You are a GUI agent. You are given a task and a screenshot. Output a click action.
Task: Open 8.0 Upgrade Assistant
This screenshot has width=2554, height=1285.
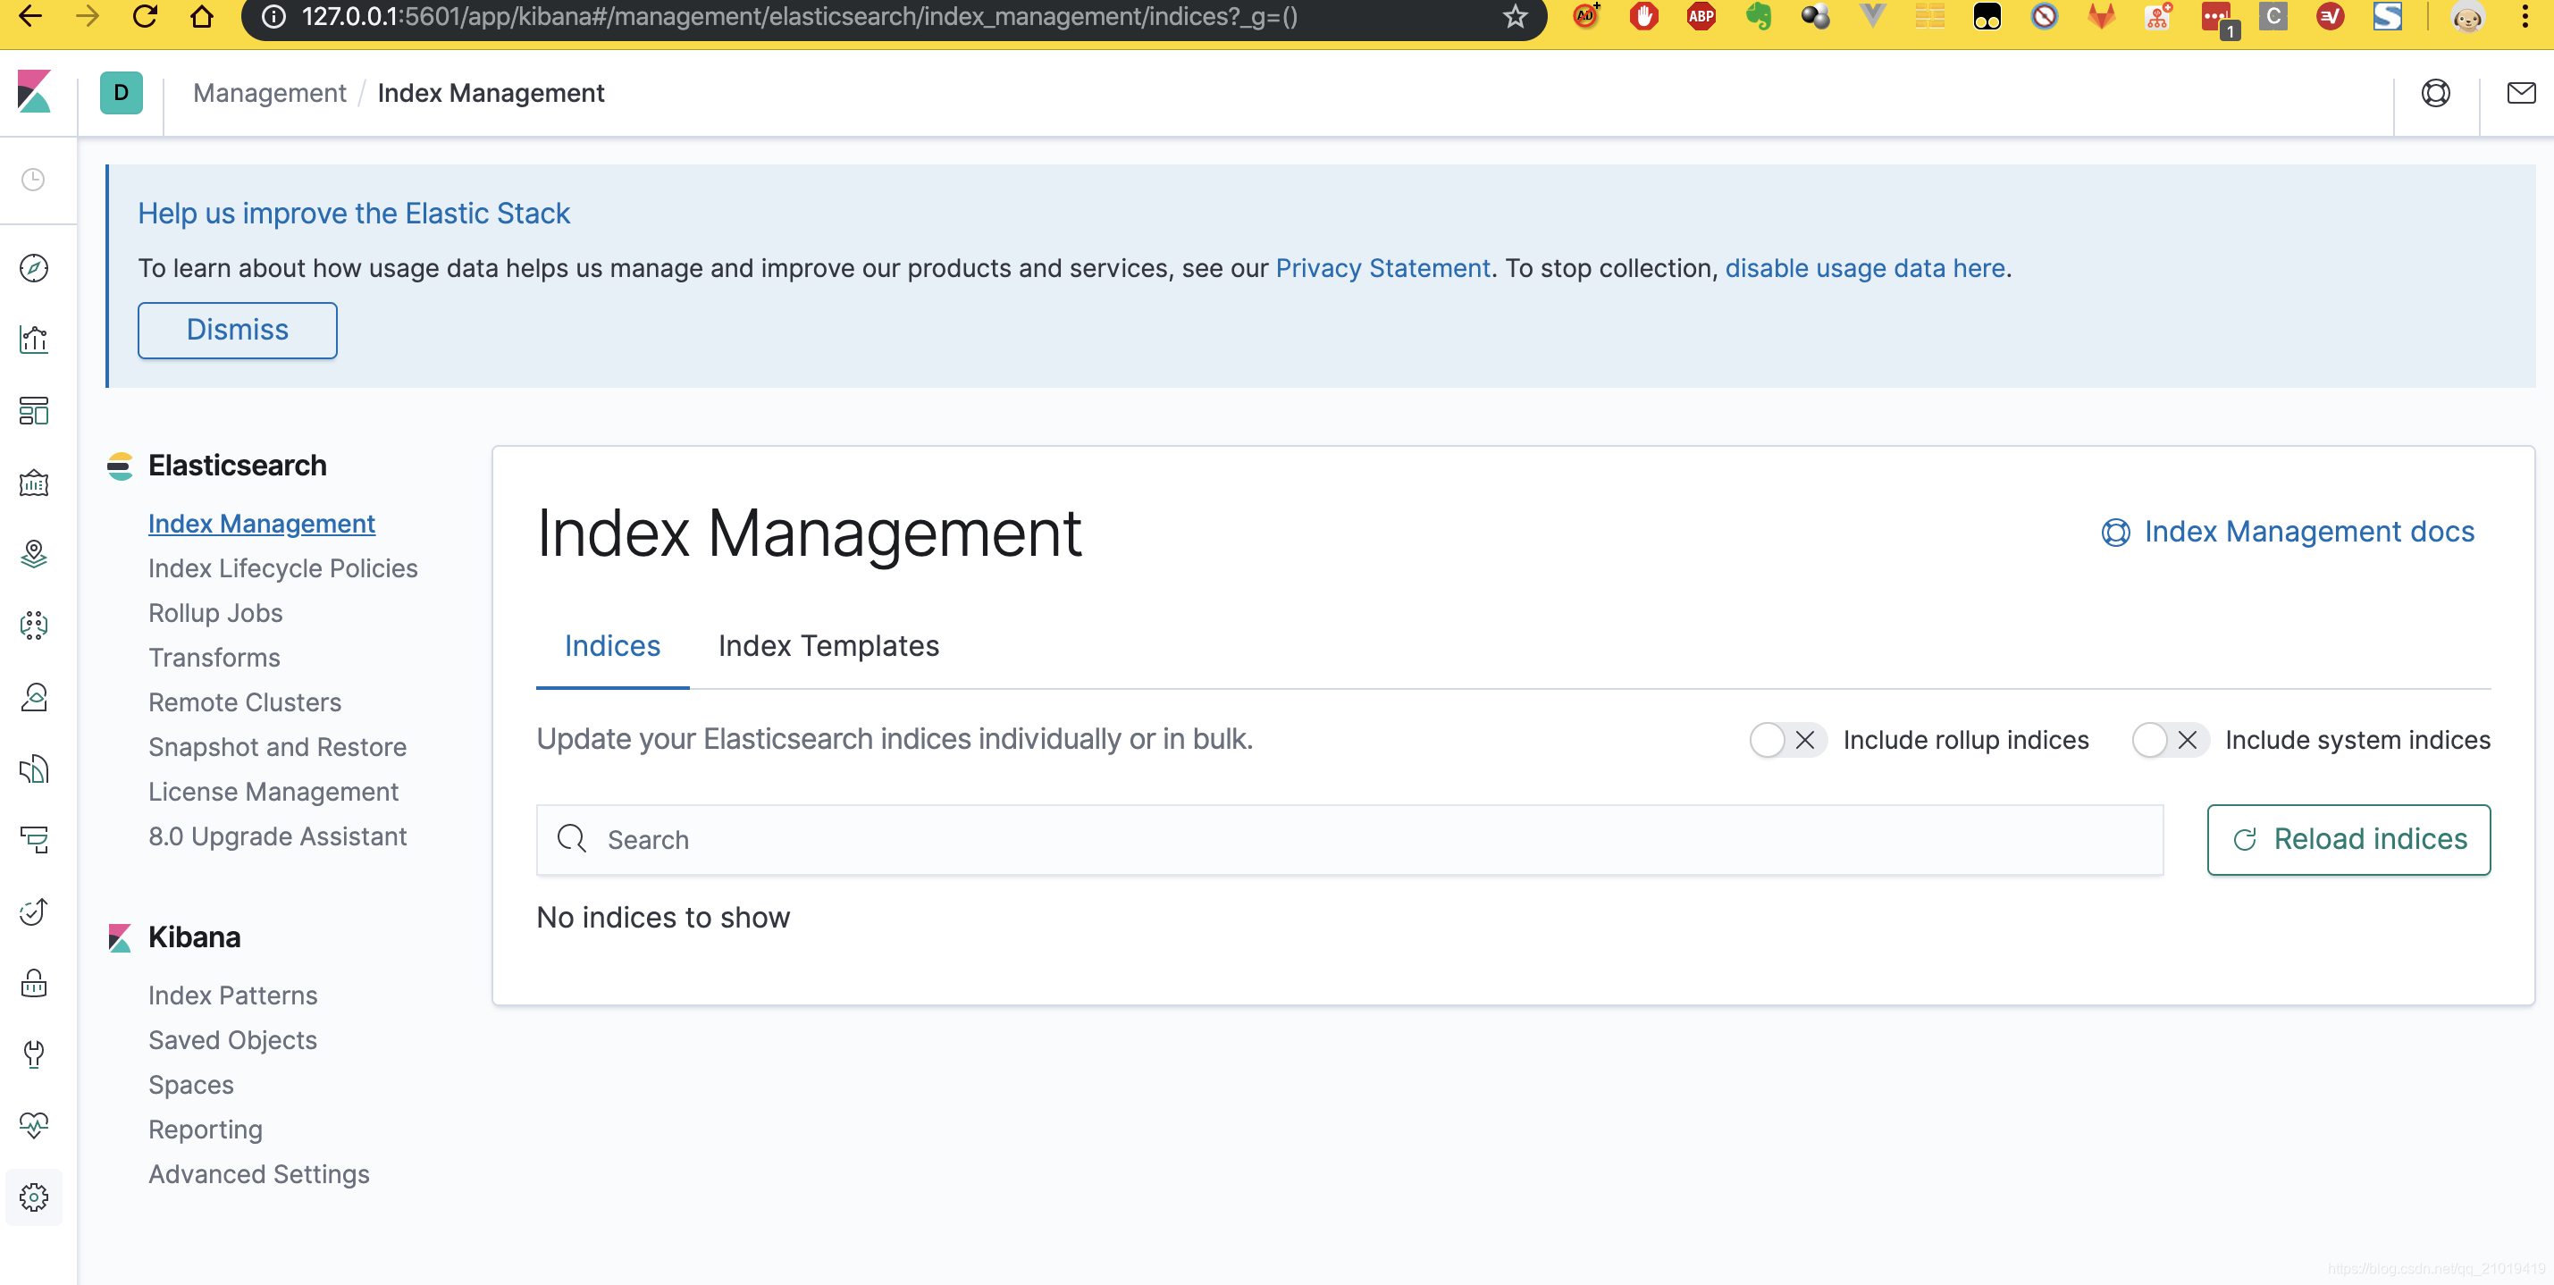click(278, 836)
